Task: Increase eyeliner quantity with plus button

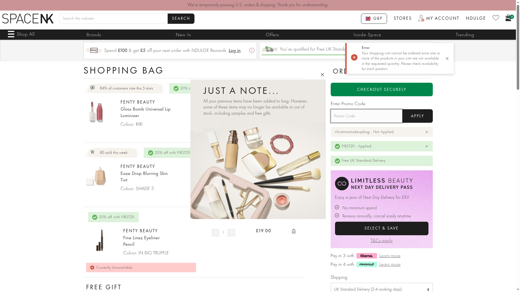Action: pos(231,233)
